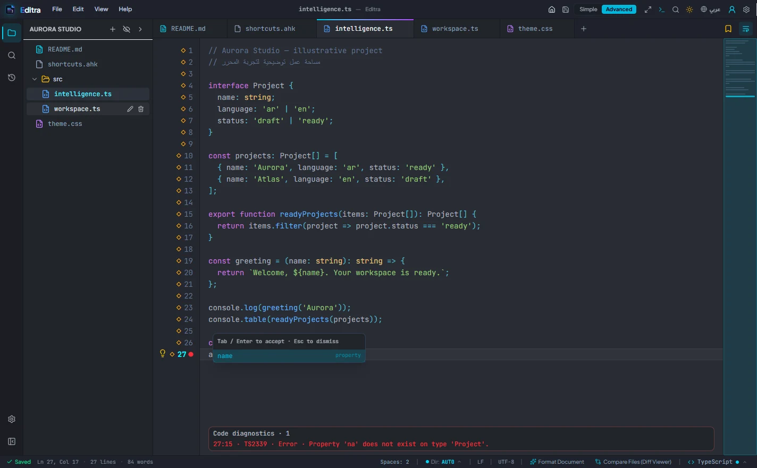Image resolution: width=757 pixels, height=468 pixels.
Task: Click Compare Files (Diff Viewer)
Action: [633, 462]
